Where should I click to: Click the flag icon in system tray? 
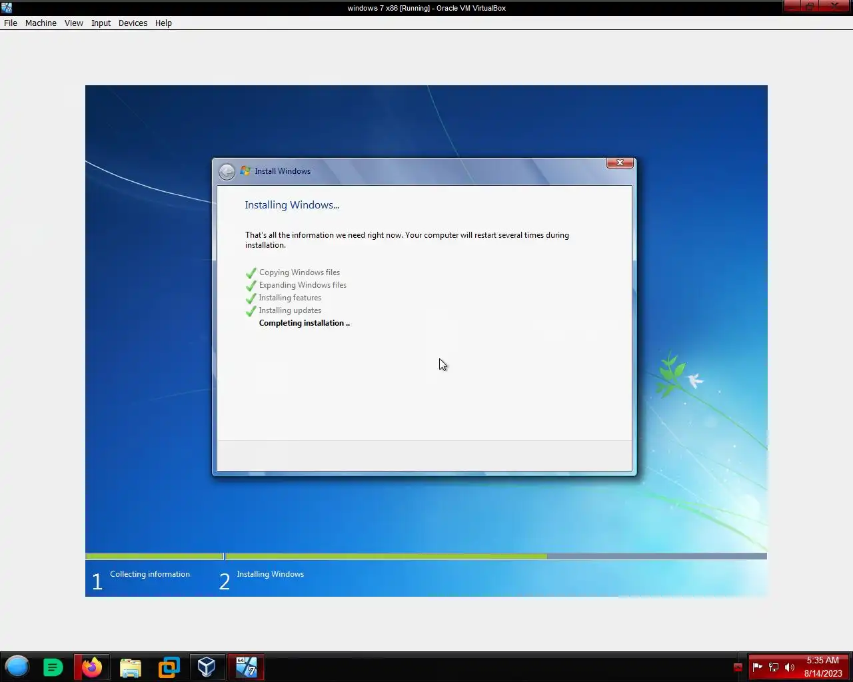point(758,667)
